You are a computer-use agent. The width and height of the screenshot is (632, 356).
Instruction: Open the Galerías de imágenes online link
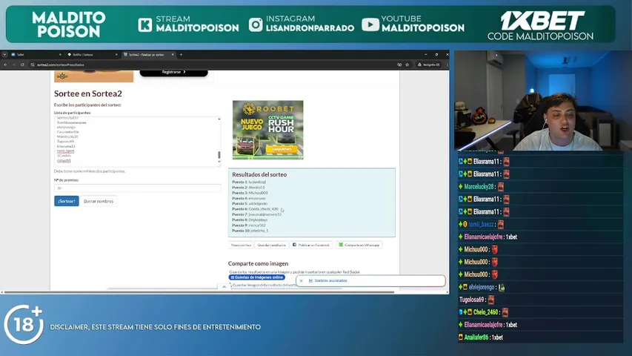257,277
